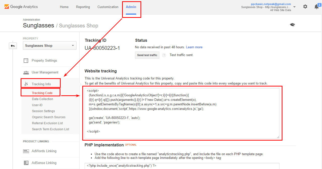This screenshot has height=169, width=322.
Task: Collapse the Tracking Info section
Action: pyautogui.click(x=41, y=84)
